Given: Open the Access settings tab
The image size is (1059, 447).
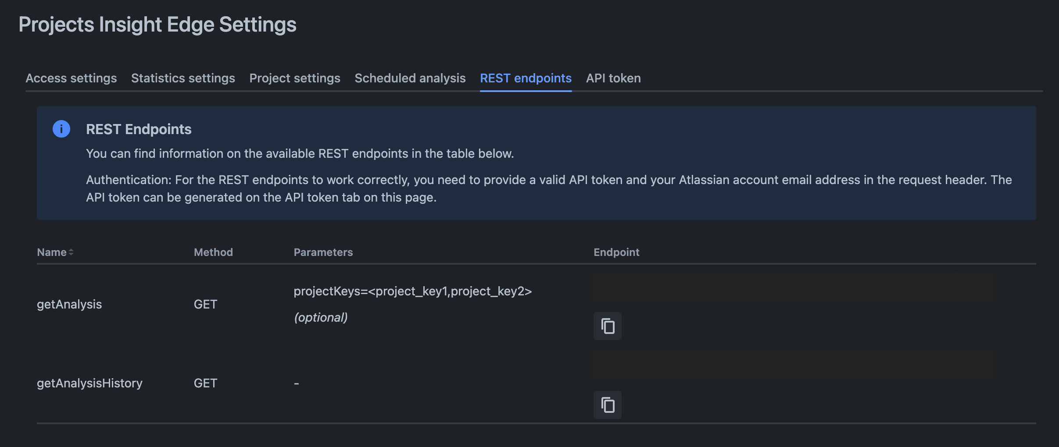Looking at the screenshot, I should click(x=71, y=78).
